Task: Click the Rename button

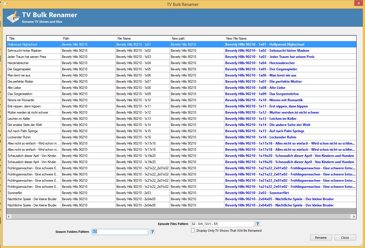Action: click(321, 238)
